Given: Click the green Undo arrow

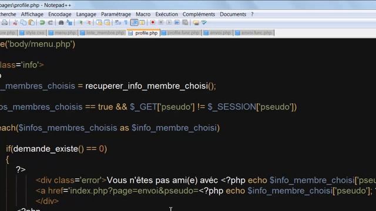Looking at the screenshot, I should pos(42,22).
